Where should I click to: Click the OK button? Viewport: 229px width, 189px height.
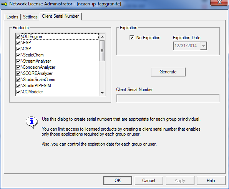118,181
